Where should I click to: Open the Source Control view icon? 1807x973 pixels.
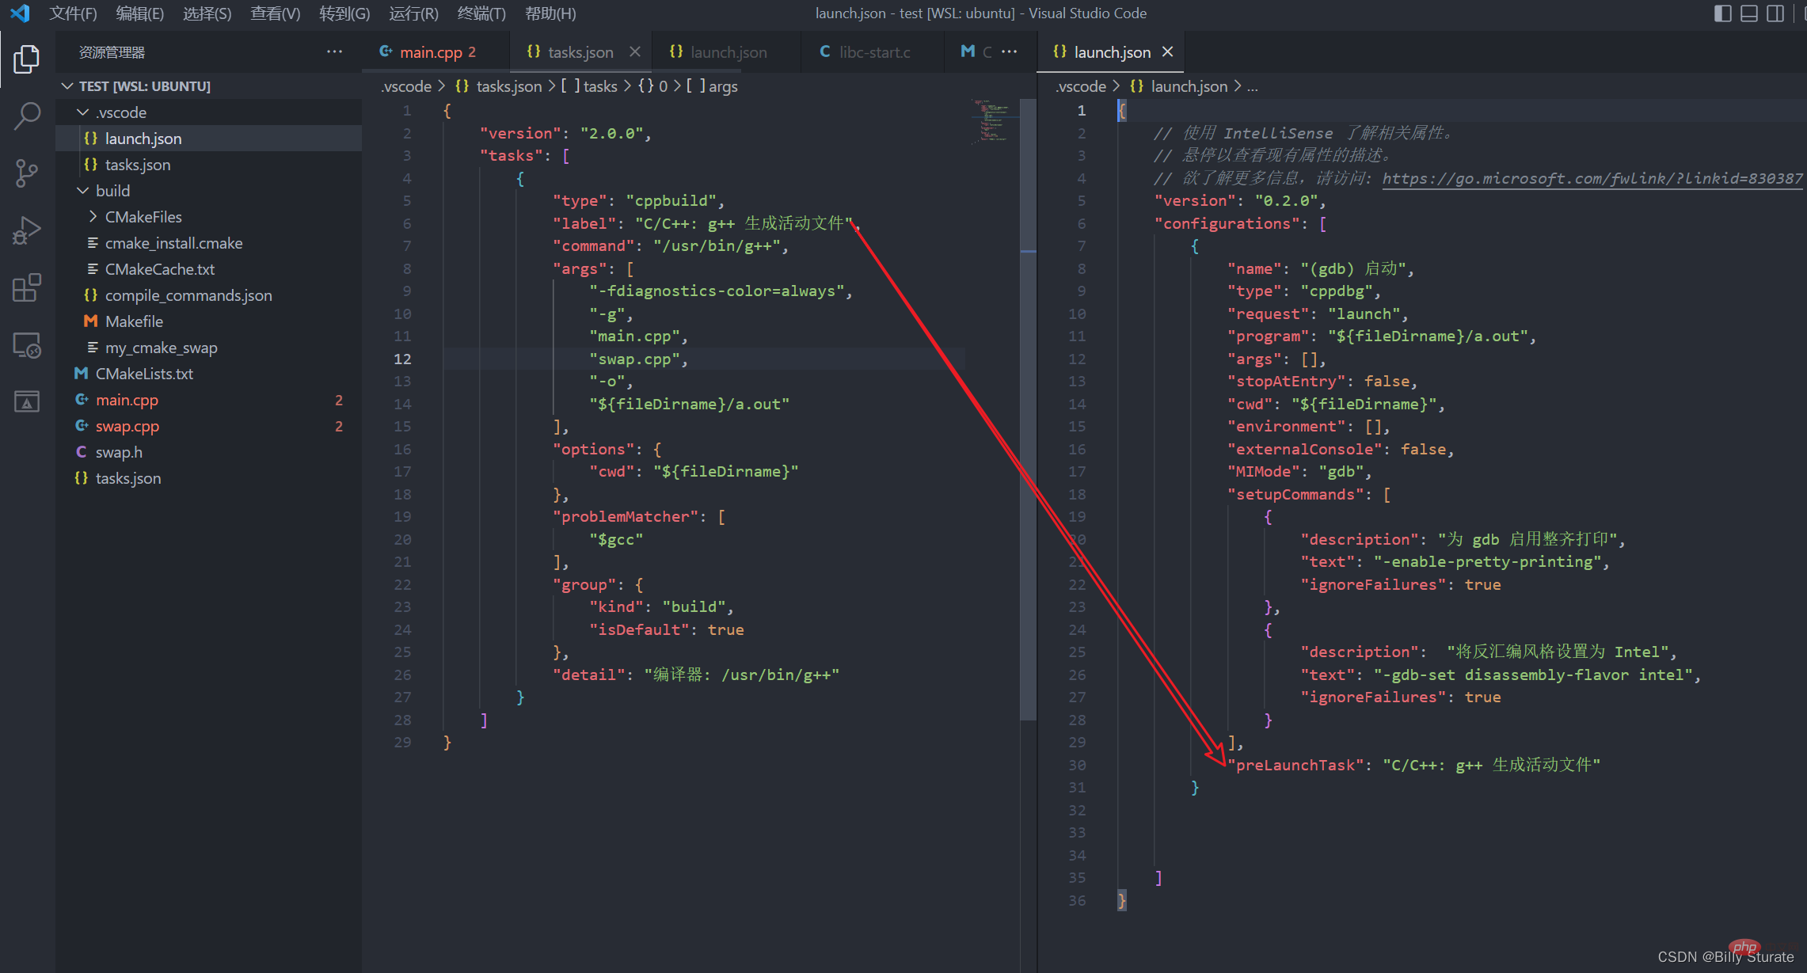26,173
